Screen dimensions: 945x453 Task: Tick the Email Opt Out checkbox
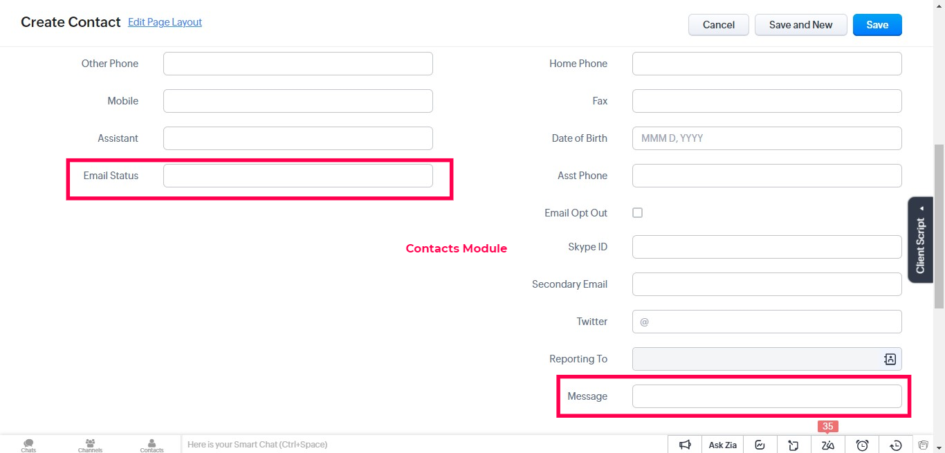click(x=638, y=213)
